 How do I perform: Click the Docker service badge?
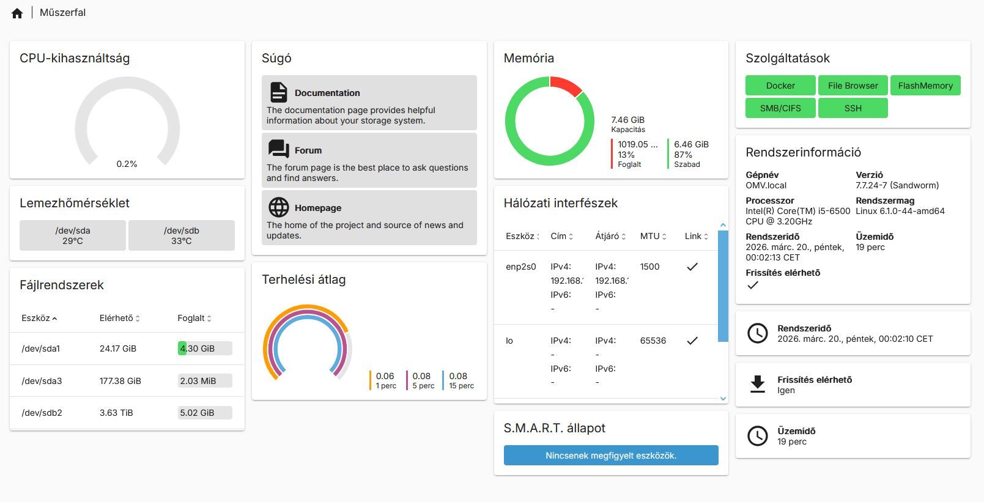tap(780, 86)
